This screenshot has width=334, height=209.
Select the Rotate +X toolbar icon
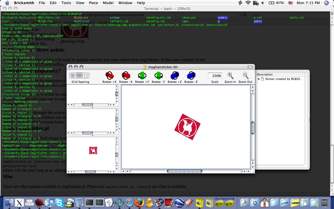point(109,76)
